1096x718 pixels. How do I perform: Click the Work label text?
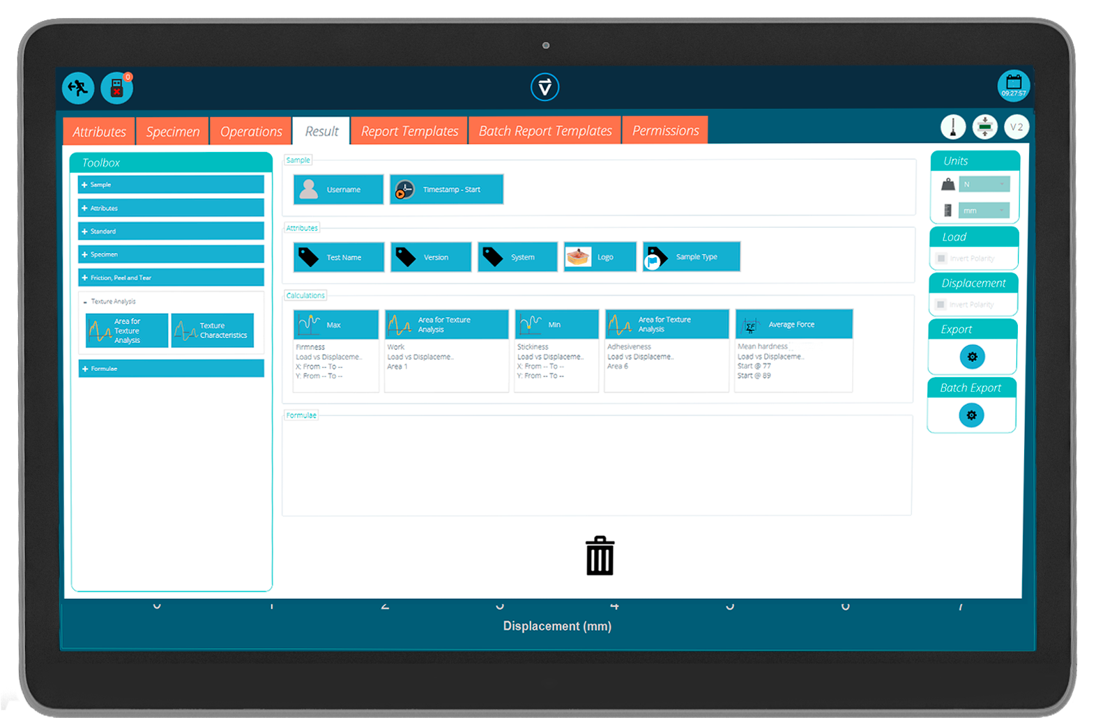[396, 347]
